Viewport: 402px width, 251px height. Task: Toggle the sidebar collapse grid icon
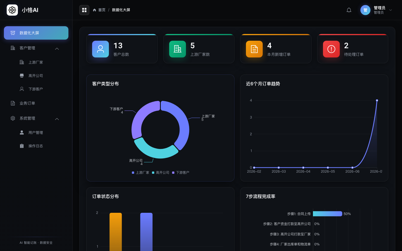click(x=84, y=10)
